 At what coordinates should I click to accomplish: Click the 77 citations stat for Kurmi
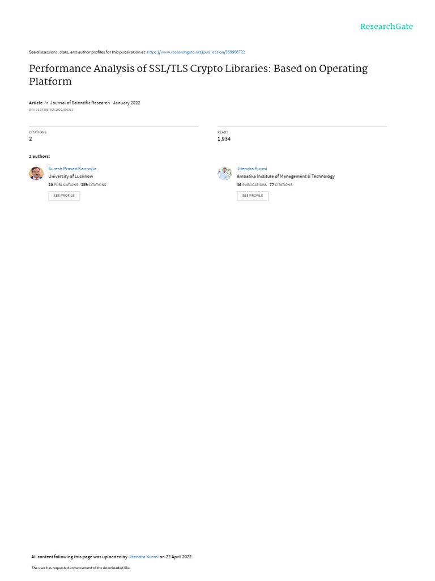click(x=281, y=184)
